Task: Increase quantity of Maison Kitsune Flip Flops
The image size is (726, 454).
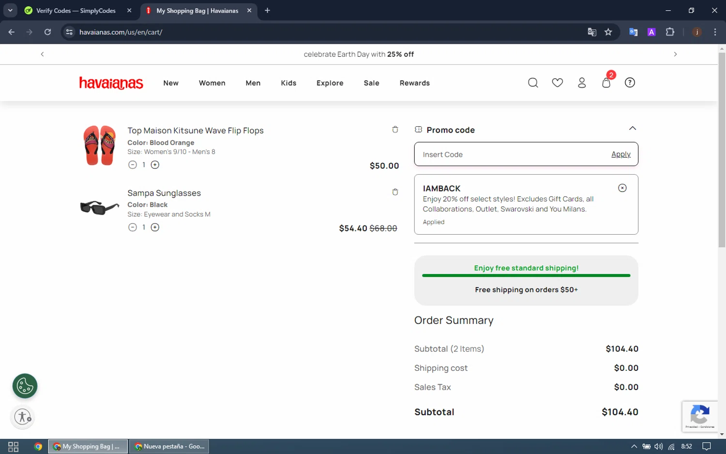Action: [155, 165]
